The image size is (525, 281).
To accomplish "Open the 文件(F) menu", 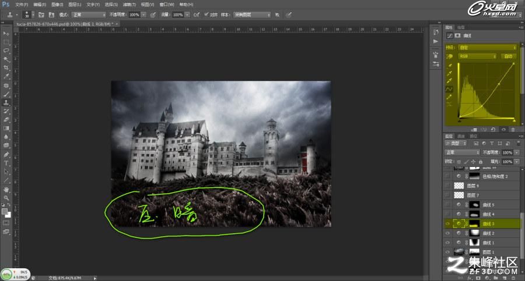I will pos(22,4).
